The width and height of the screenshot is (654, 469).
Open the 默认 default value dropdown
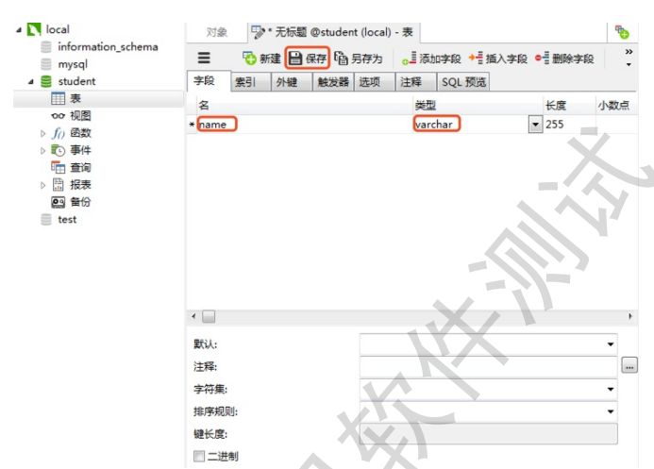click(x=611, y=344)
